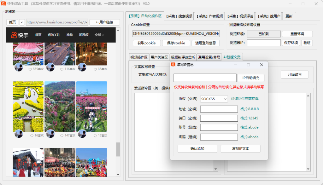This screenshot has height=185, width=323.
Task: Click the 地址 (必填) input field
Action: (x=219, y=109)
